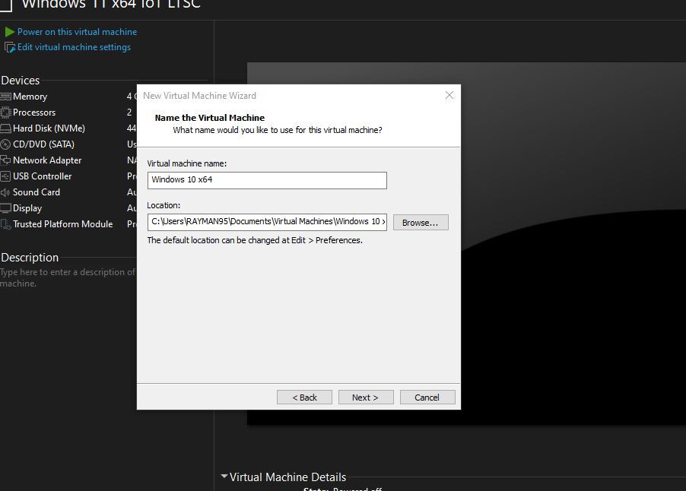Select the USB Controller icon

[x=5, y=176]
